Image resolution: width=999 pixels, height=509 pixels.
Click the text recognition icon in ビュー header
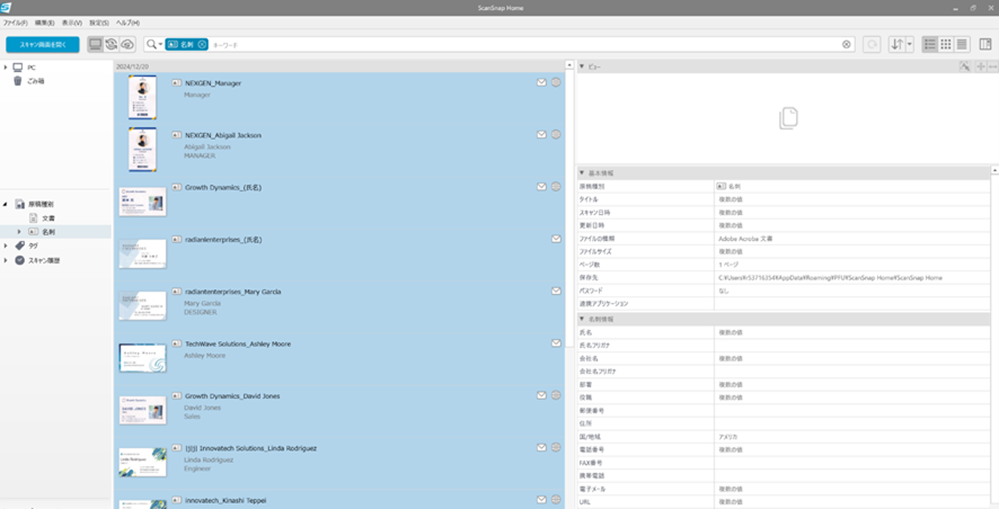[x=965, y=66]
